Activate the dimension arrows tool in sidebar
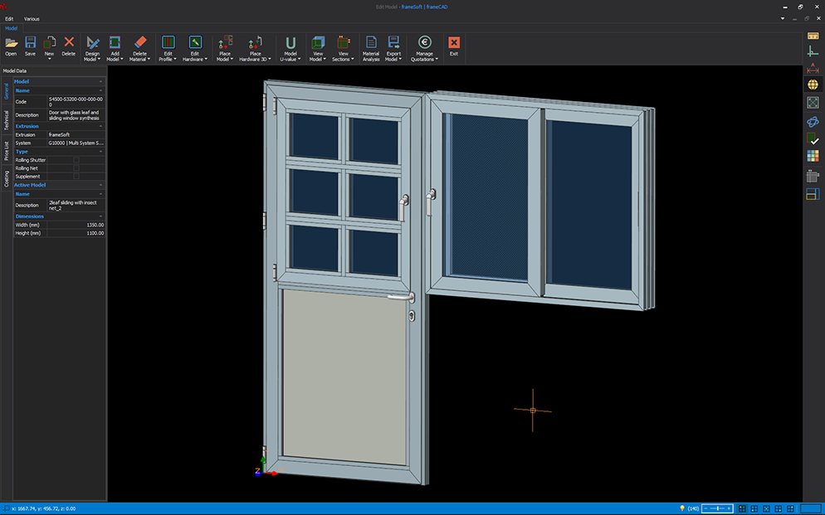Image resolution: width=825 pixels, height=515 pixels. coord(813,68)
